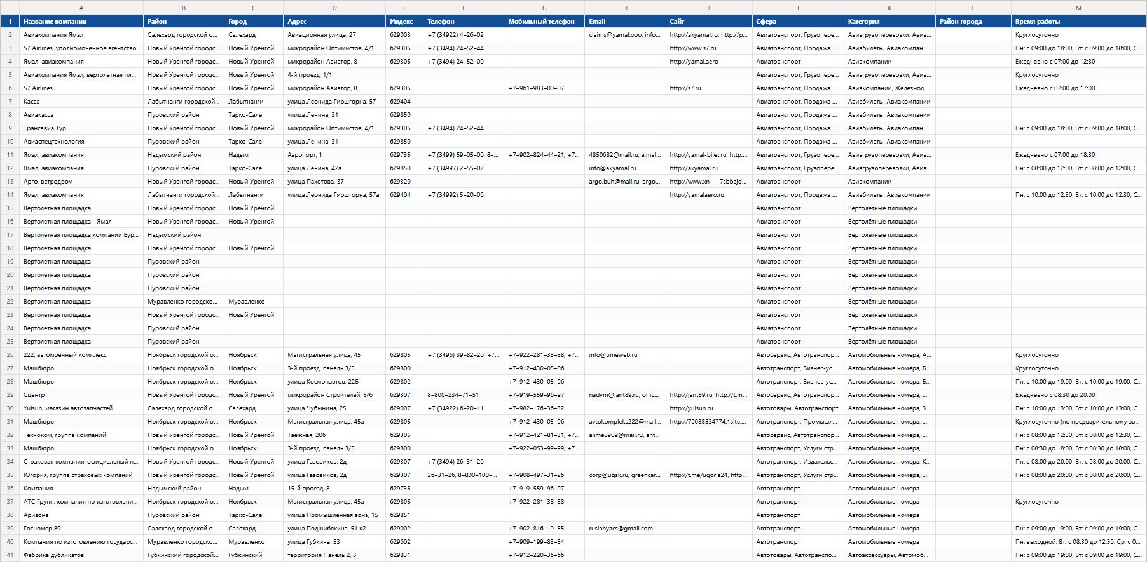Viewport: 1147px width, 573px height.
Task: Select email cell 'info@akyamal.ru'
Action: (x=625, y=168)
